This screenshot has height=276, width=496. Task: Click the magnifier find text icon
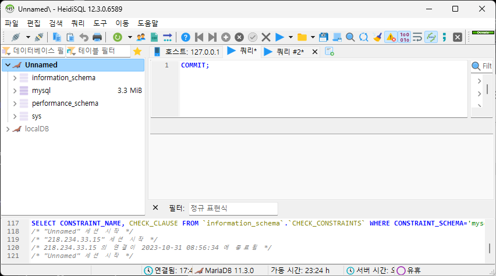[350, 37]
